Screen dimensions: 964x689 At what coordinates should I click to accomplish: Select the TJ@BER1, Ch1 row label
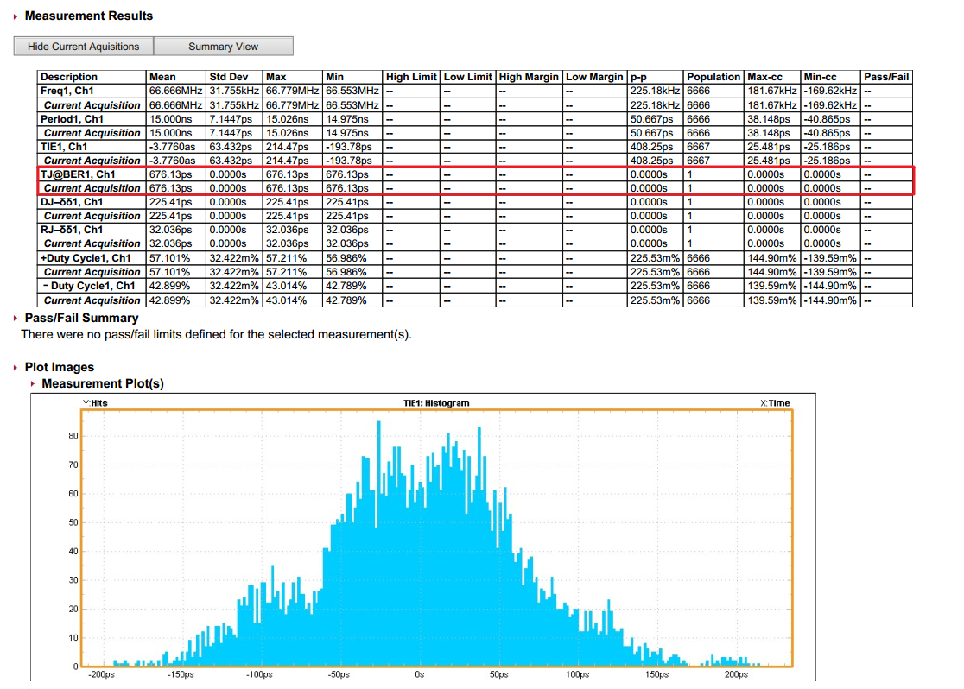[x=78, y=174]
